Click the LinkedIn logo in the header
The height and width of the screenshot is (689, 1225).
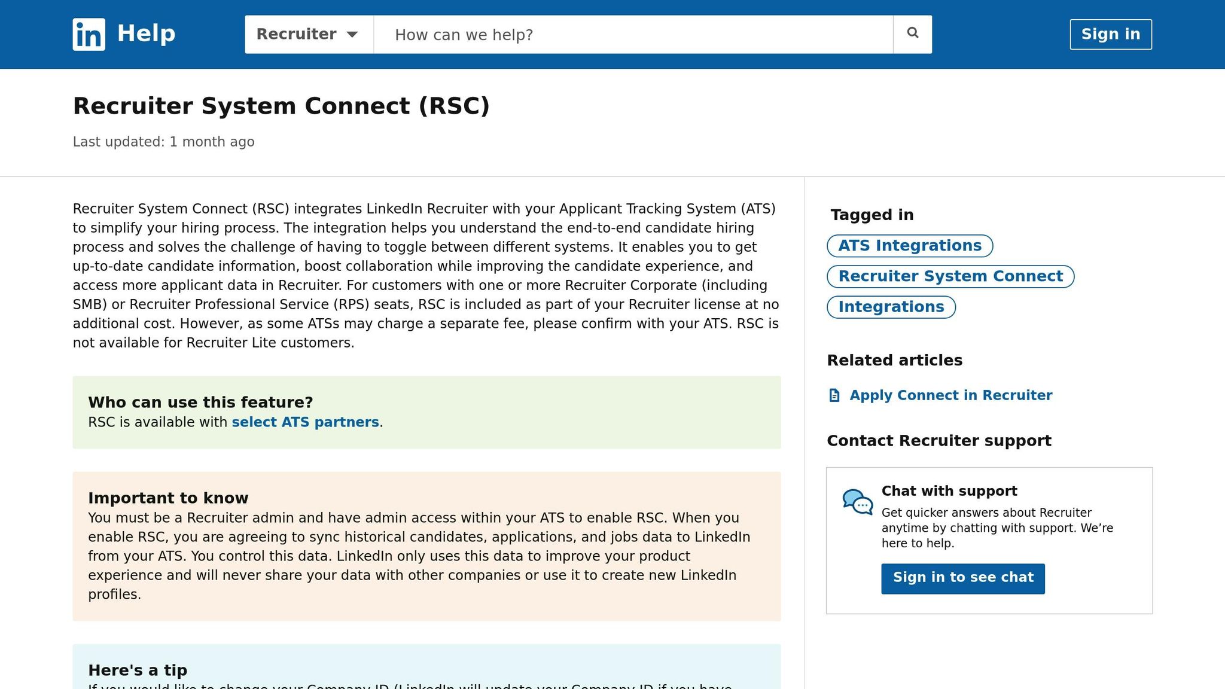coord(88,34)
